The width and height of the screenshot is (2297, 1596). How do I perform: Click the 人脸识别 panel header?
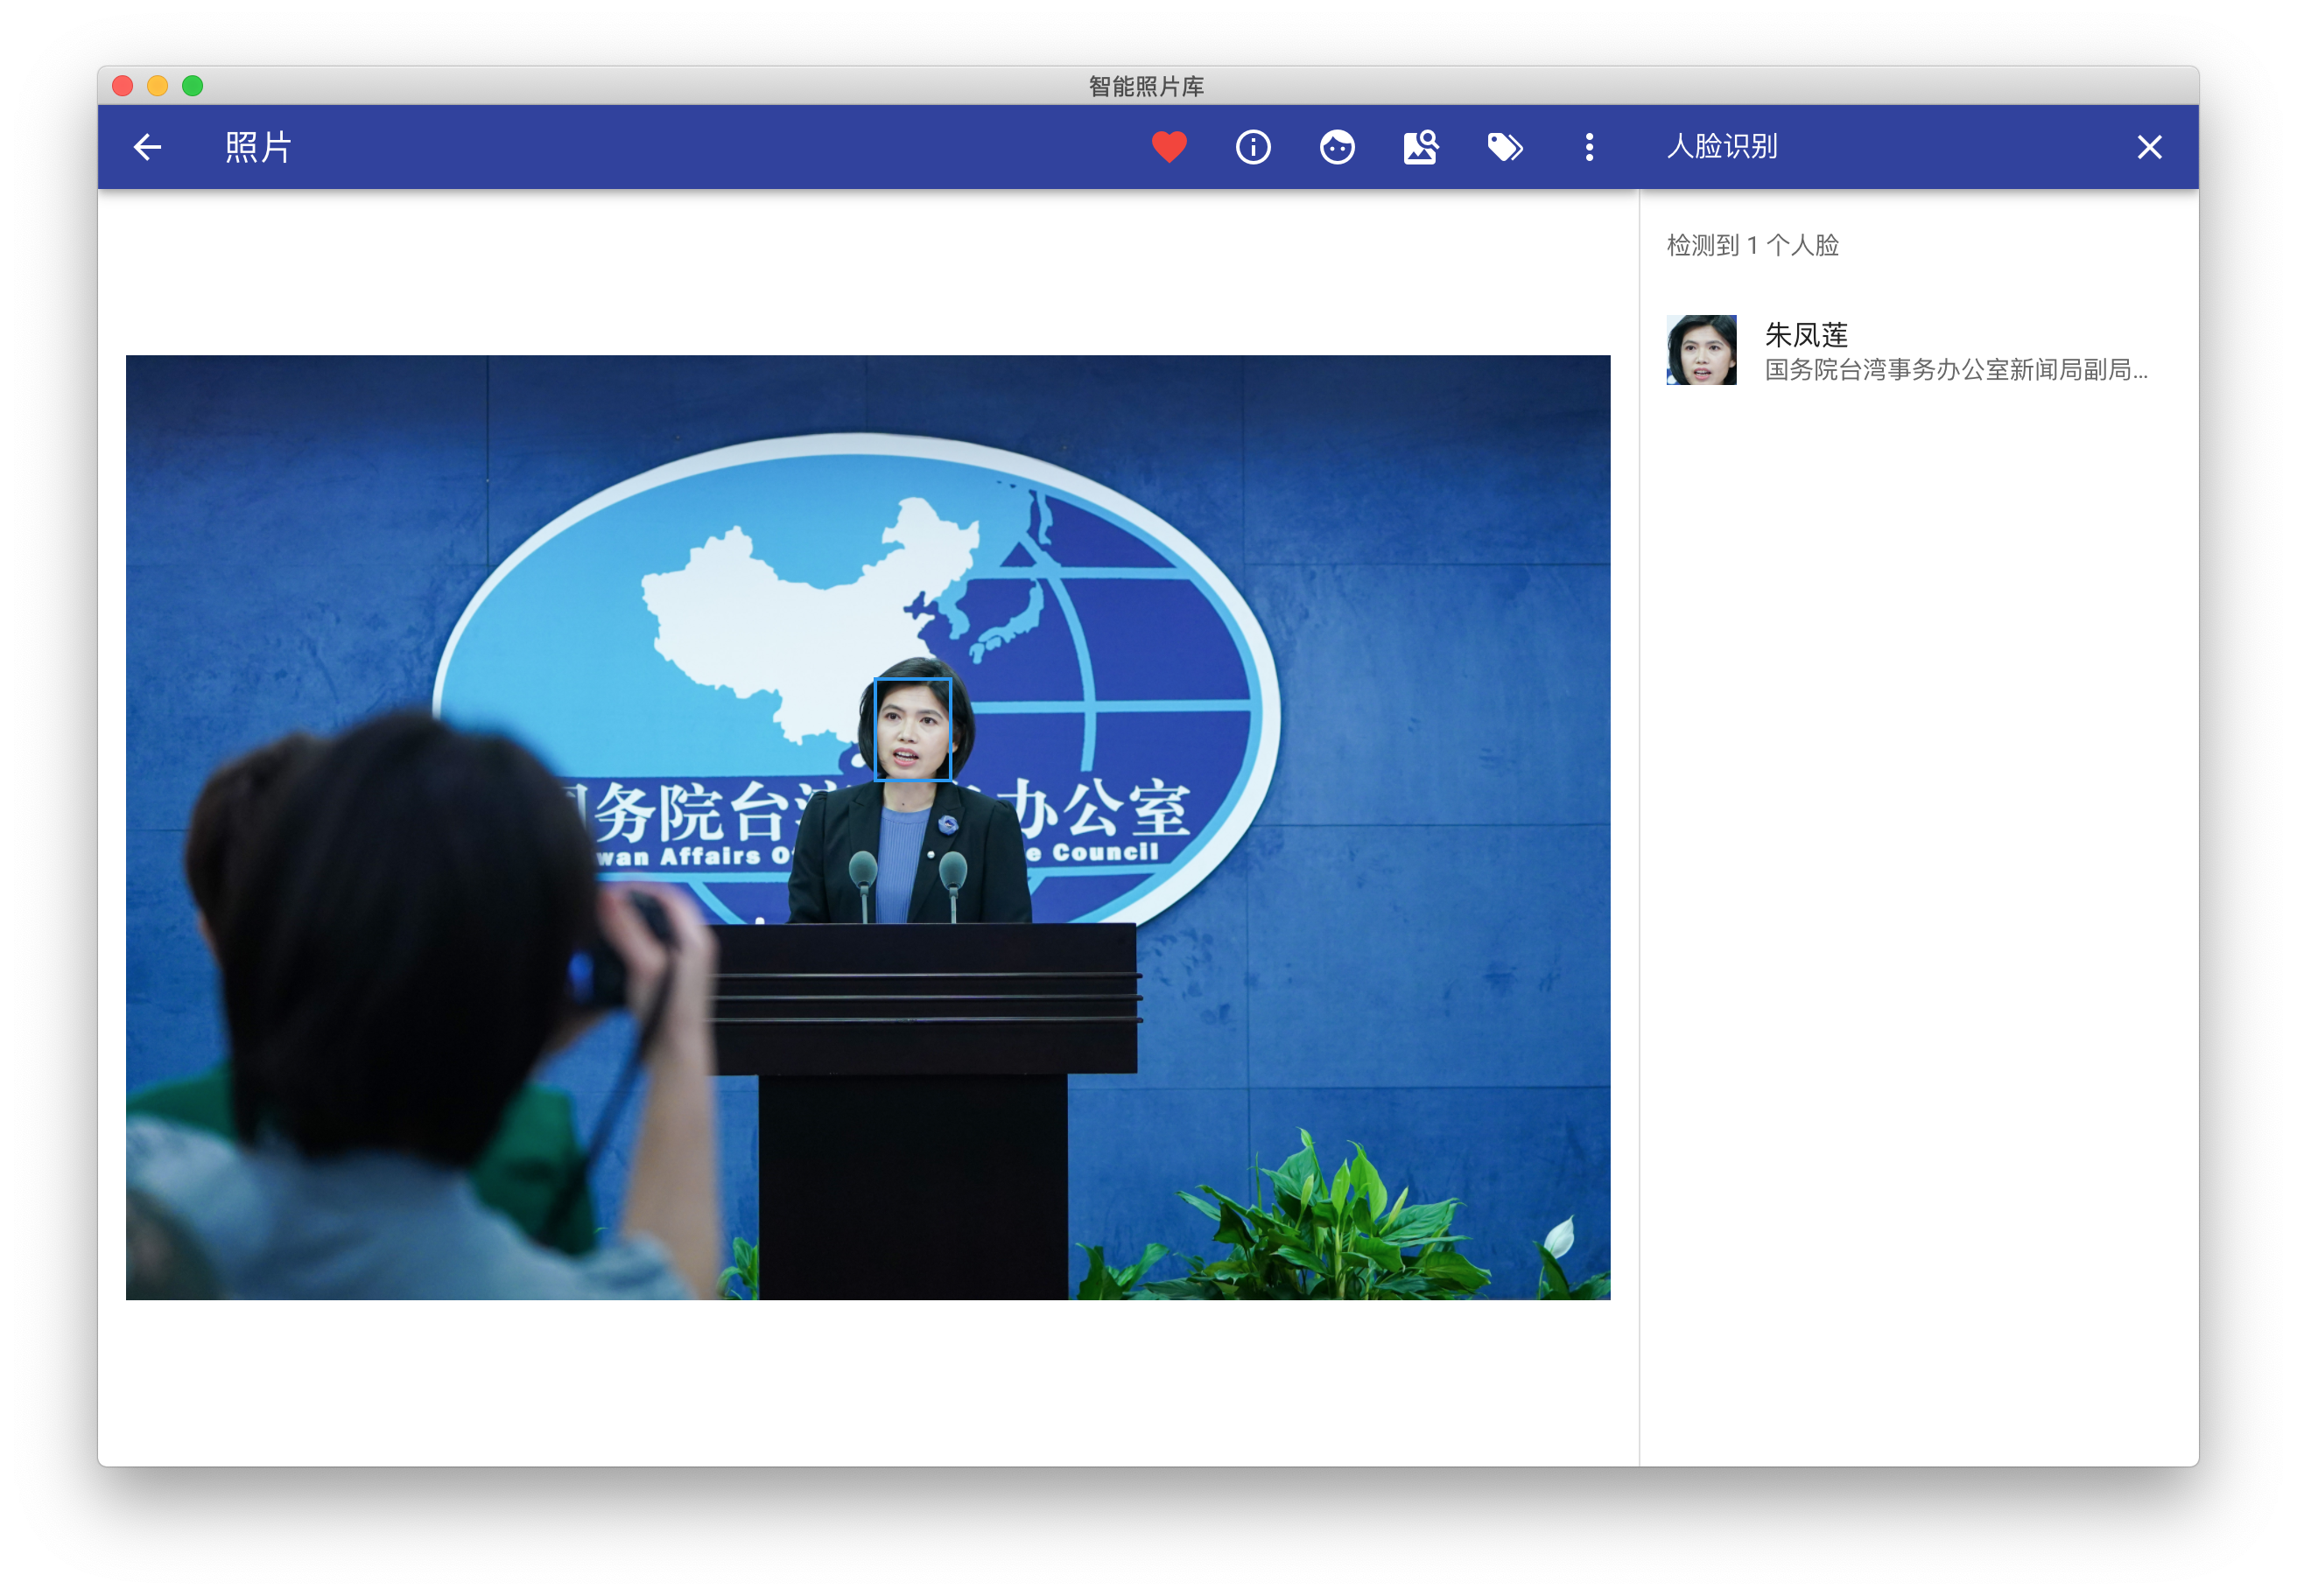(1722, 147)
